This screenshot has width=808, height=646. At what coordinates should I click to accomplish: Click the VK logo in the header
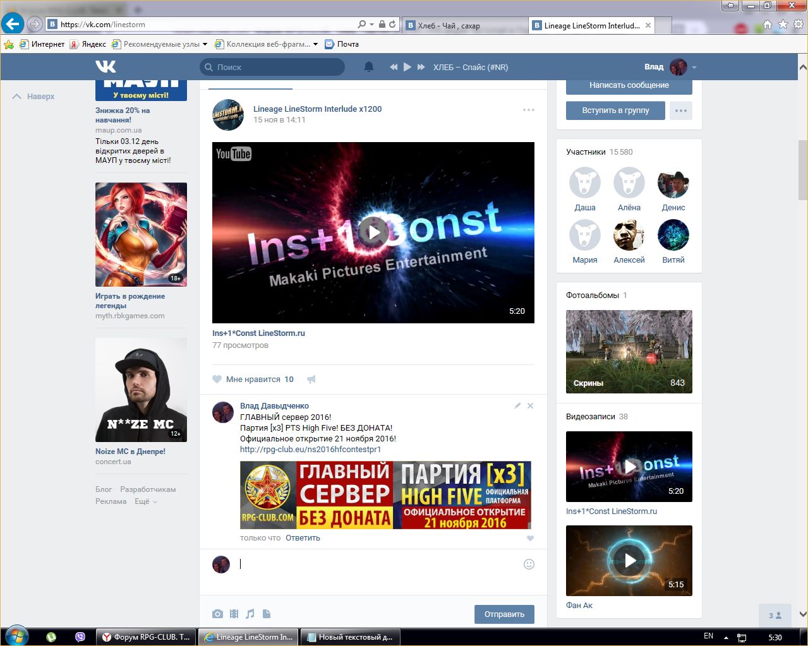[106, 66]
